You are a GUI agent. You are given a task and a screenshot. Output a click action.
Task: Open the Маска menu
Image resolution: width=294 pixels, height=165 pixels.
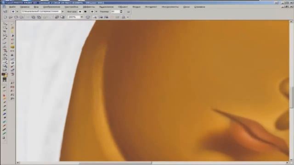coord(106,7)
